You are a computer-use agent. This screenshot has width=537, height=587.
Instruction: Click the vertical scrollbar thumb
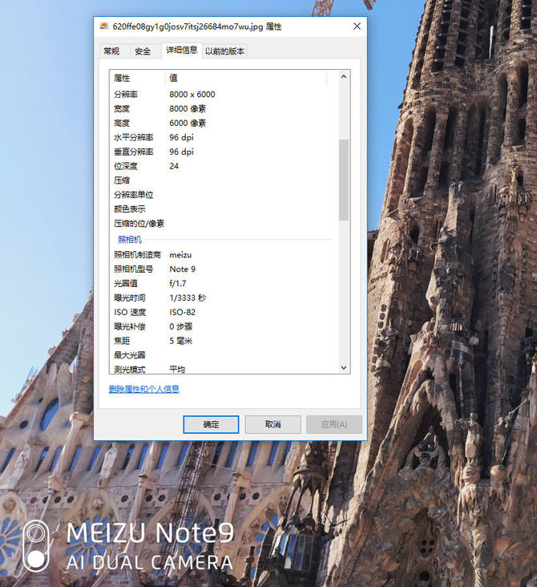344,180
